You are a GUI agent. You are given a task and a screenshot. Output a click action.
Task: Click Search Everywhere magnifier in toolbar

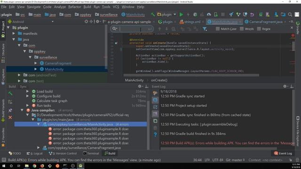point(290,15)
